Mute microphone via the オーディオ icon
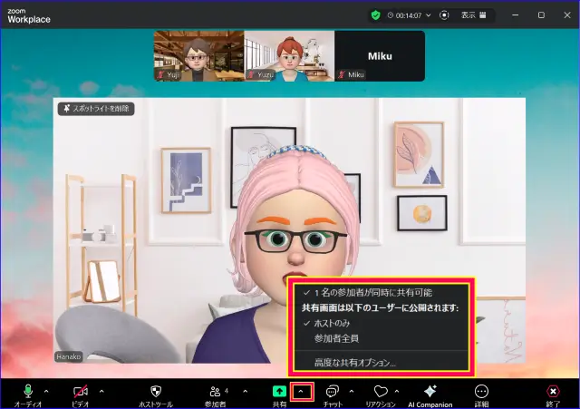 pyautogui.click(x=28, y=391)
